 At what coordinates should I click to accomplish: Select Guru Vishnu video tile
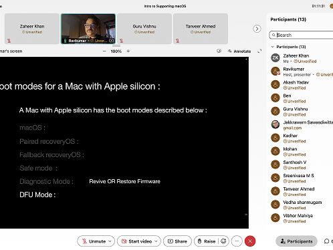[144, 29]
